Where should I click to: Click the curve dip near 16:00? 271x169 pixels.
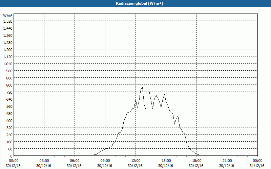click(x=174, y=124)
